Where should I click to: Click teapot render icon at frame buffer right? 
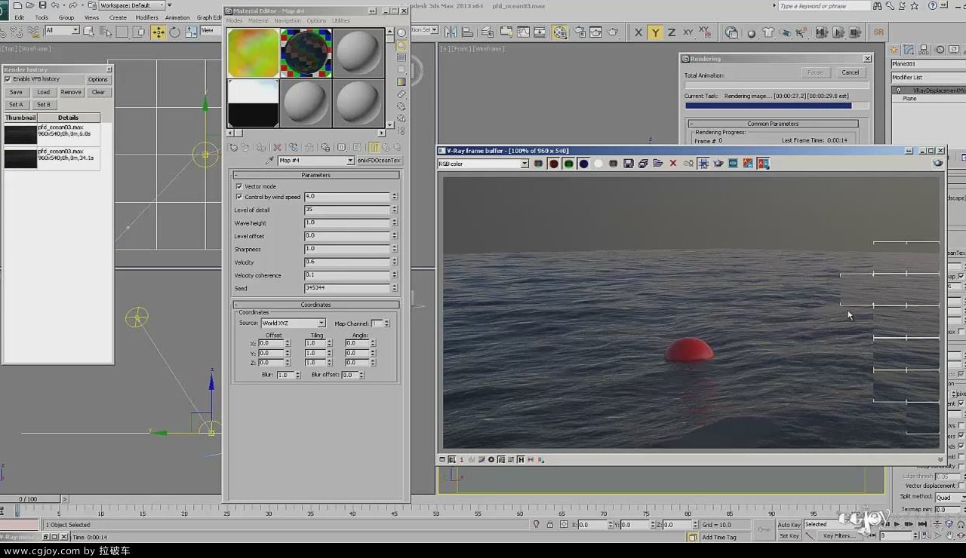tap(938, 164)
